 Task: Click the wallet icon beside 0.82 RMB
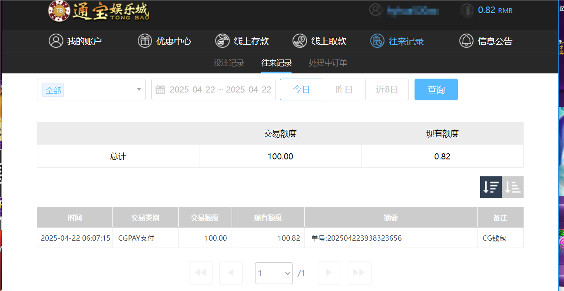[x=467, y=10]
